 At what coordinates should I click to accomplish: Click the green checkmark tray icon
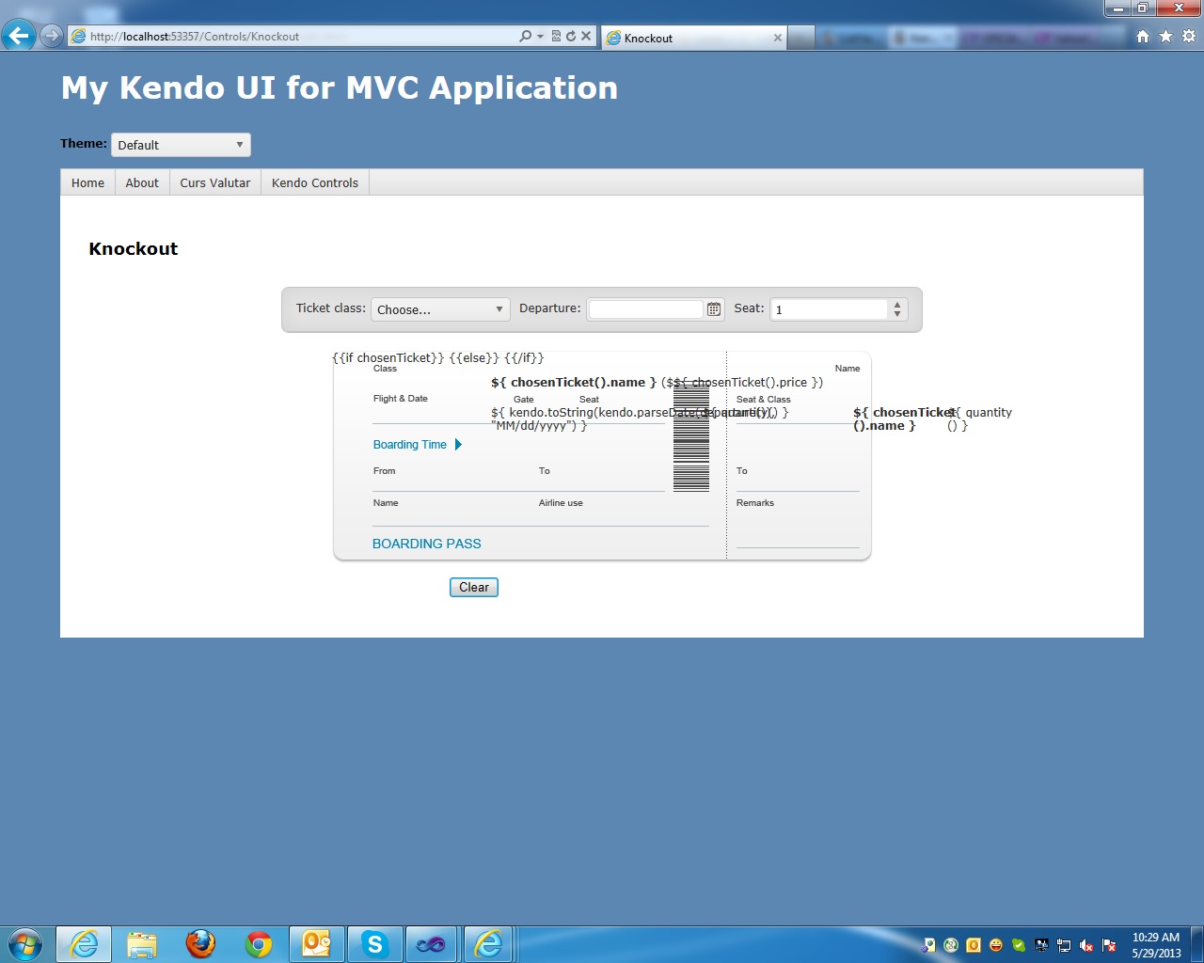(1019, 945)
